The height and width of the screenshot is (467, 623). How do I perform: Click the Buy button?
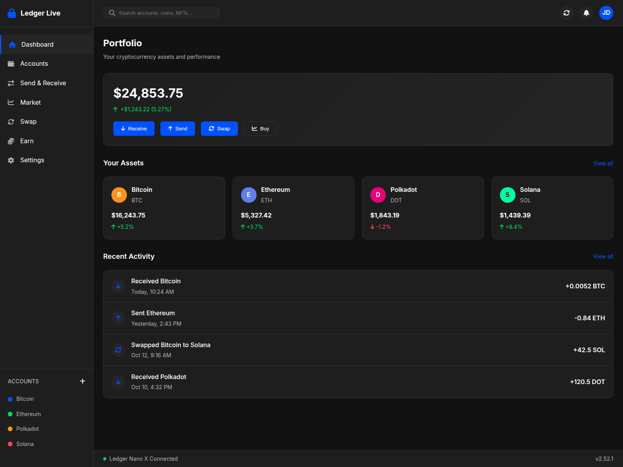pyautogui.click(x=260, y=129)
